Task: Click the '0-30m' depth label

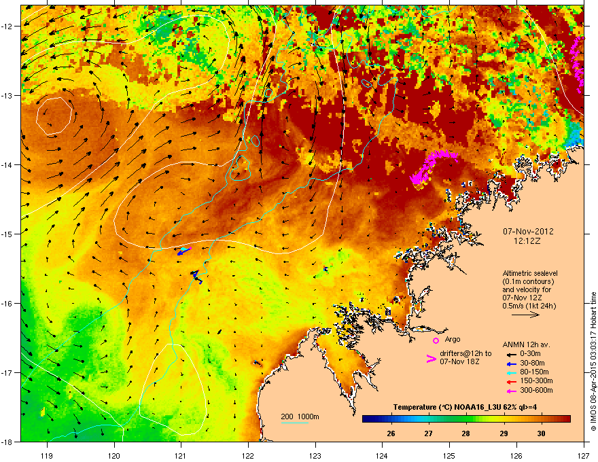Action: pyautogui.click(x=530, y=354)
